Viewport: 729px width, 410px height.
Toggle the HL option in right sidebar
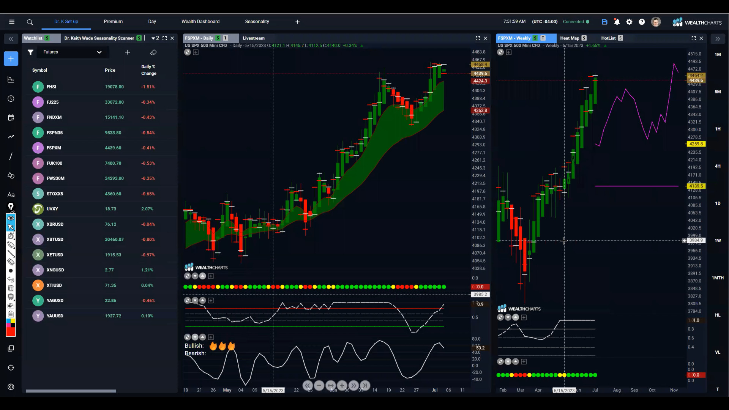pyautogui.click(x=718, y=315)
